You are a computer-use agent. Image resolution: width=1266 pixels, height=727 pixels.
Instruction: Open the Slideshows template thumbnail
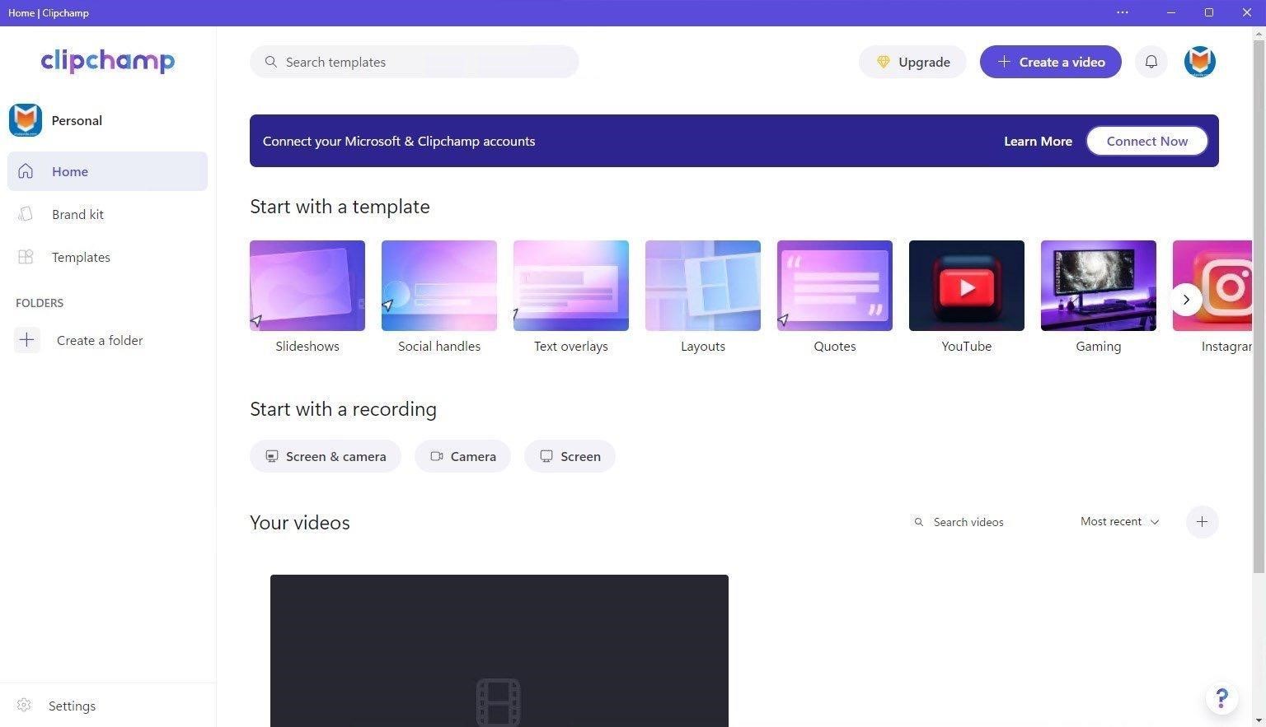point(307,286)
